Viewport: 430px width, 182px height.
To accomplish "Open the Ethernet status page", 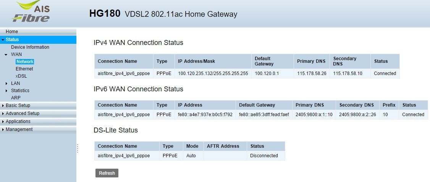I will point(24,69).
